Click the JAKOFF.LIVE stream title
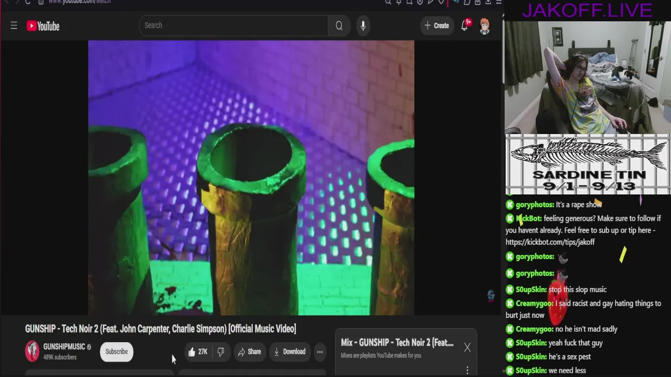Image resolution: width=671 pixels, height=377 pixels. click(587, 10)
